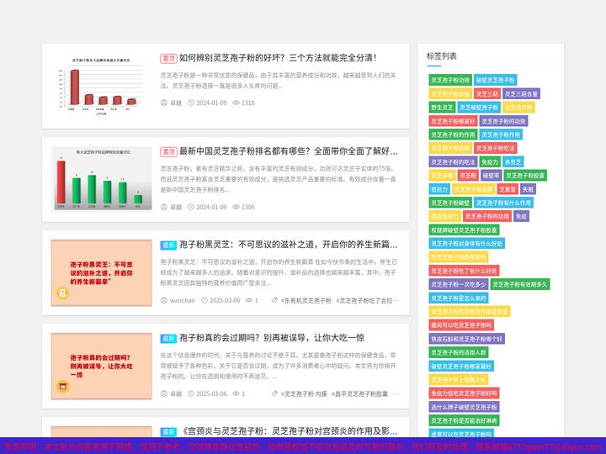Open the hashtag #东有机灵芝孢子粉
Image resolution: width=606 pixels, height=454 pixels.
pyautogui.click(x=306, y=300)
